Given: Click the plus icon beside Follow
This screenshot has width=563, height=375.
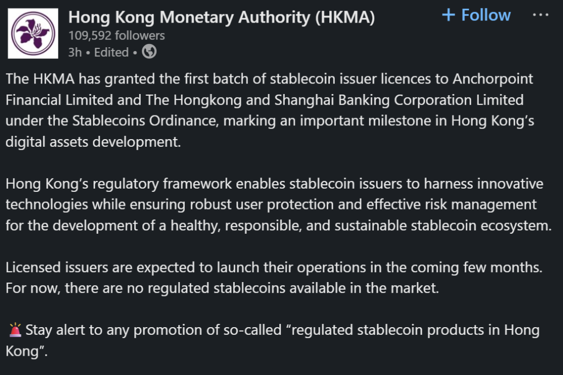Looking at the screenshot, I should [x=449, y=15].
